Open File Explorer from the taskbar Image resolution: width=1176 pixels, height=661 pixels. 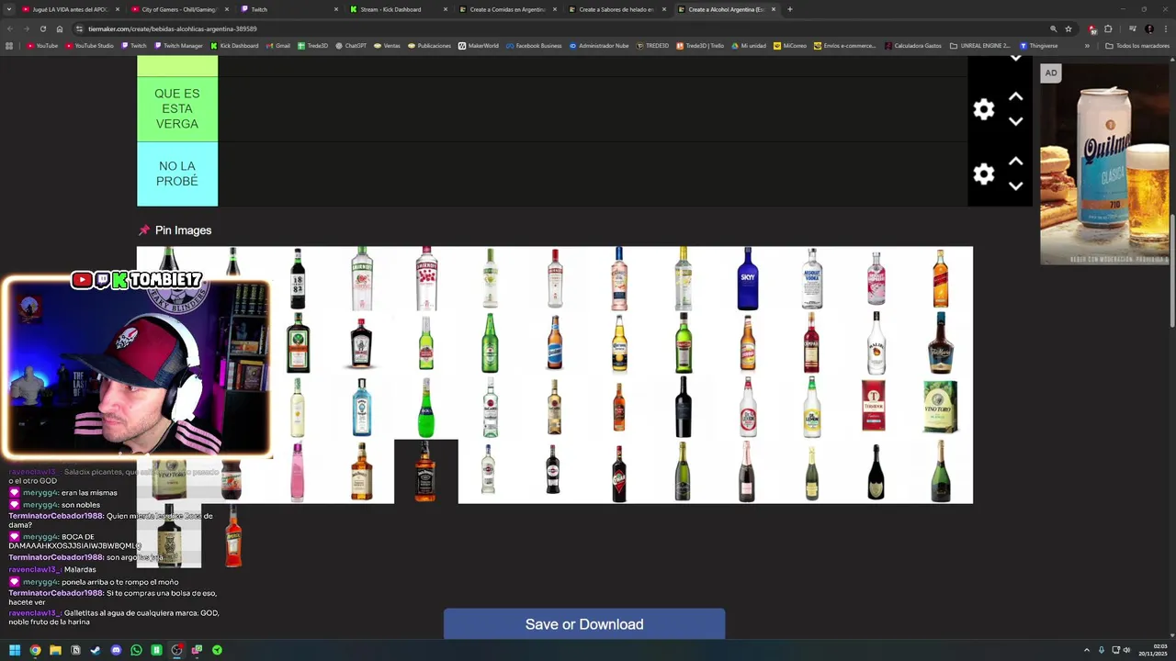pos(55,650)
